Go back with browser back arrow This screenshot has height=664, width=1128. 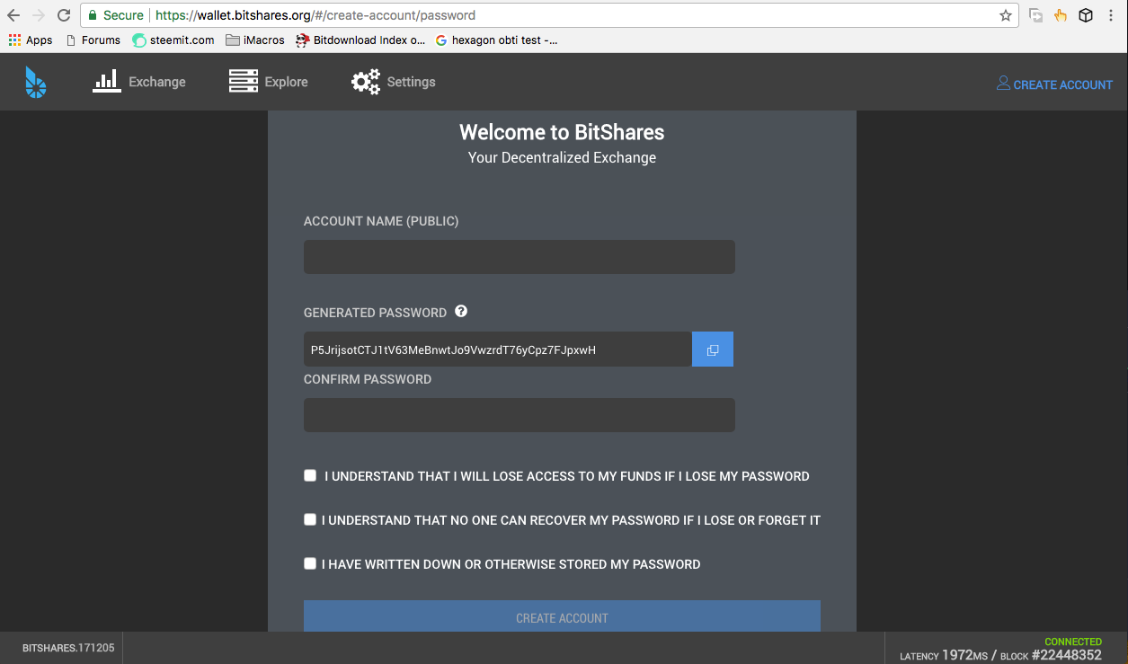13,15
